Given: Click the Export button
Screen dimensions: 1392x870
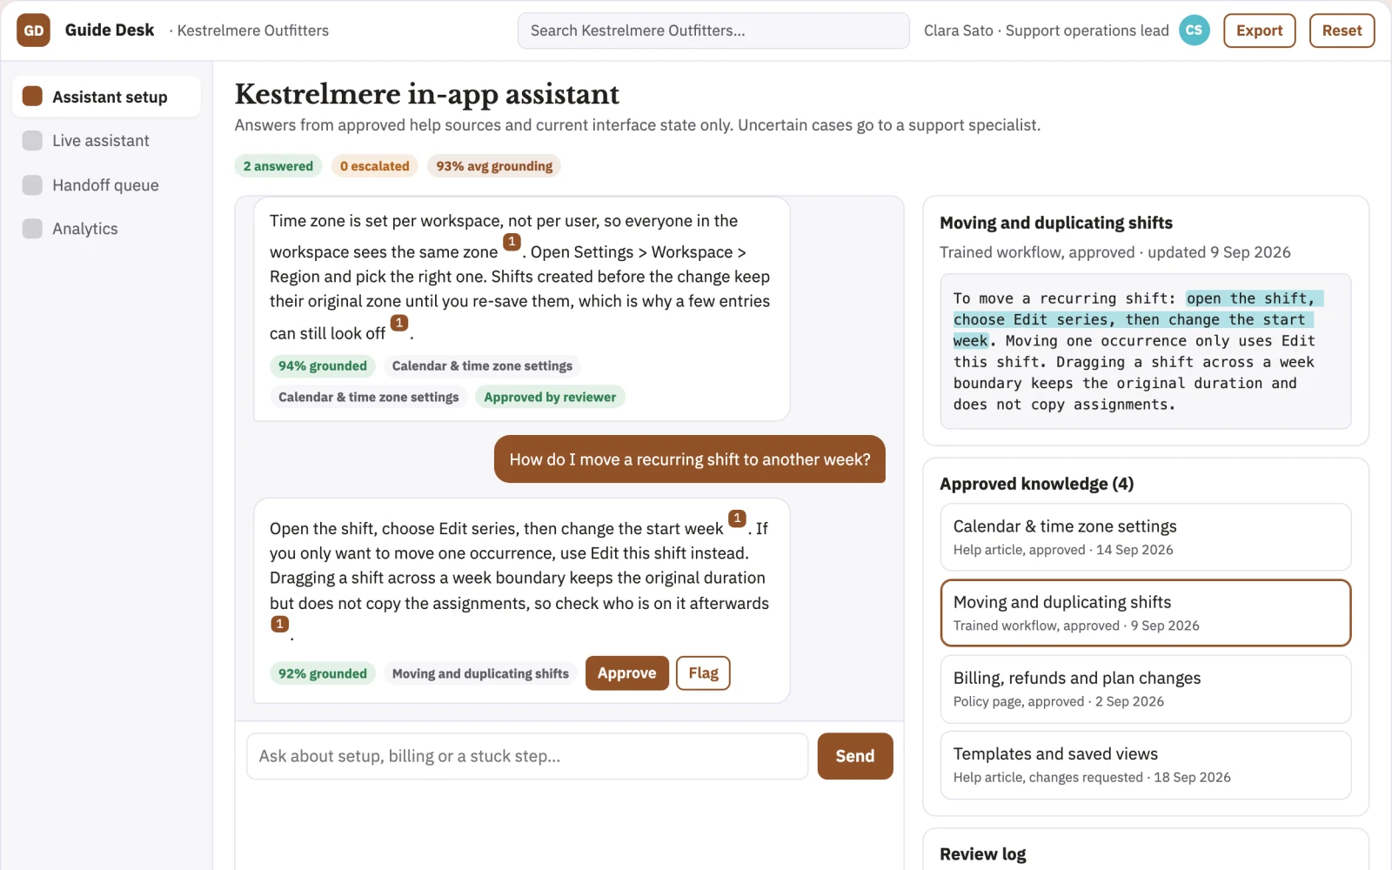Looking at the screenshot, I should [x=1259, y=30].
